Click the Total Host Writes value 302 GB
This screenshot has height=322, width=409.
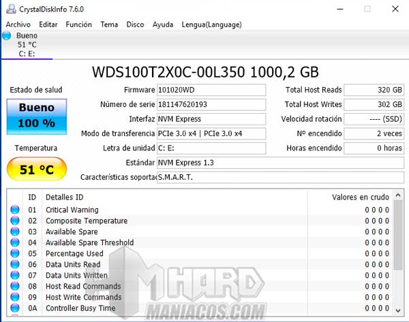click(x=374, y=104)
